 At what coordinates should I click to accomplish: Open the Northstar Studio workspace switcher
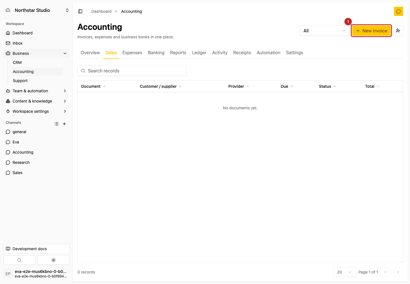point(36,10)
